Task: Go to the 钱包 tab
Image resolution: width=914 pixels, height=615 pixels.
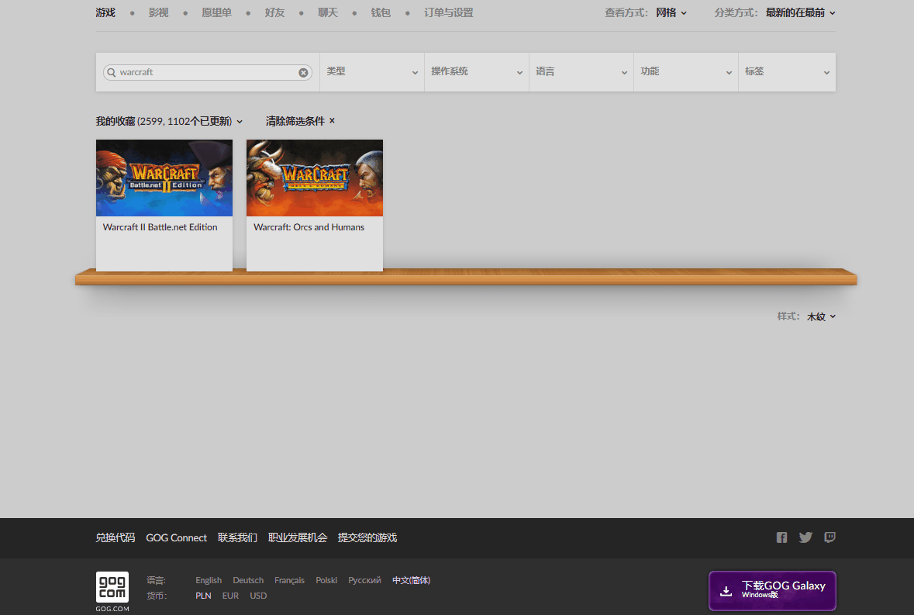Action: (x=381, y=13)
